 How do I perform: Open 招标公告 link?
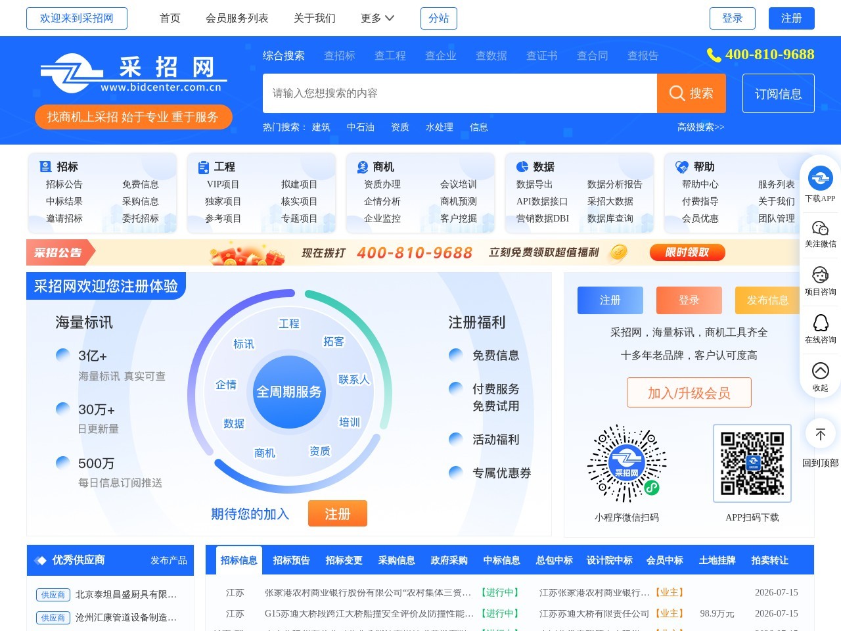(64, 185)
